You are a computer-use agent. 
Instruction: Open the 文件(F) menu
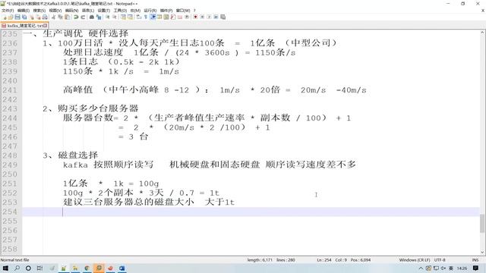[x=8, y=11]
